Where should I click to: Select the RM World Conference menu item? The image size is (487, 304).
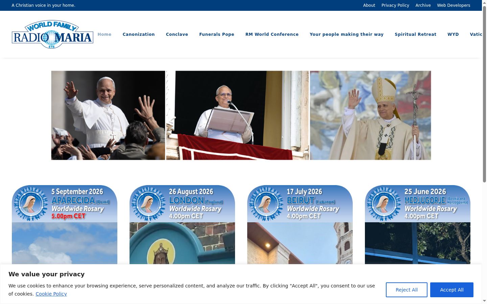(x=272, y=34)
